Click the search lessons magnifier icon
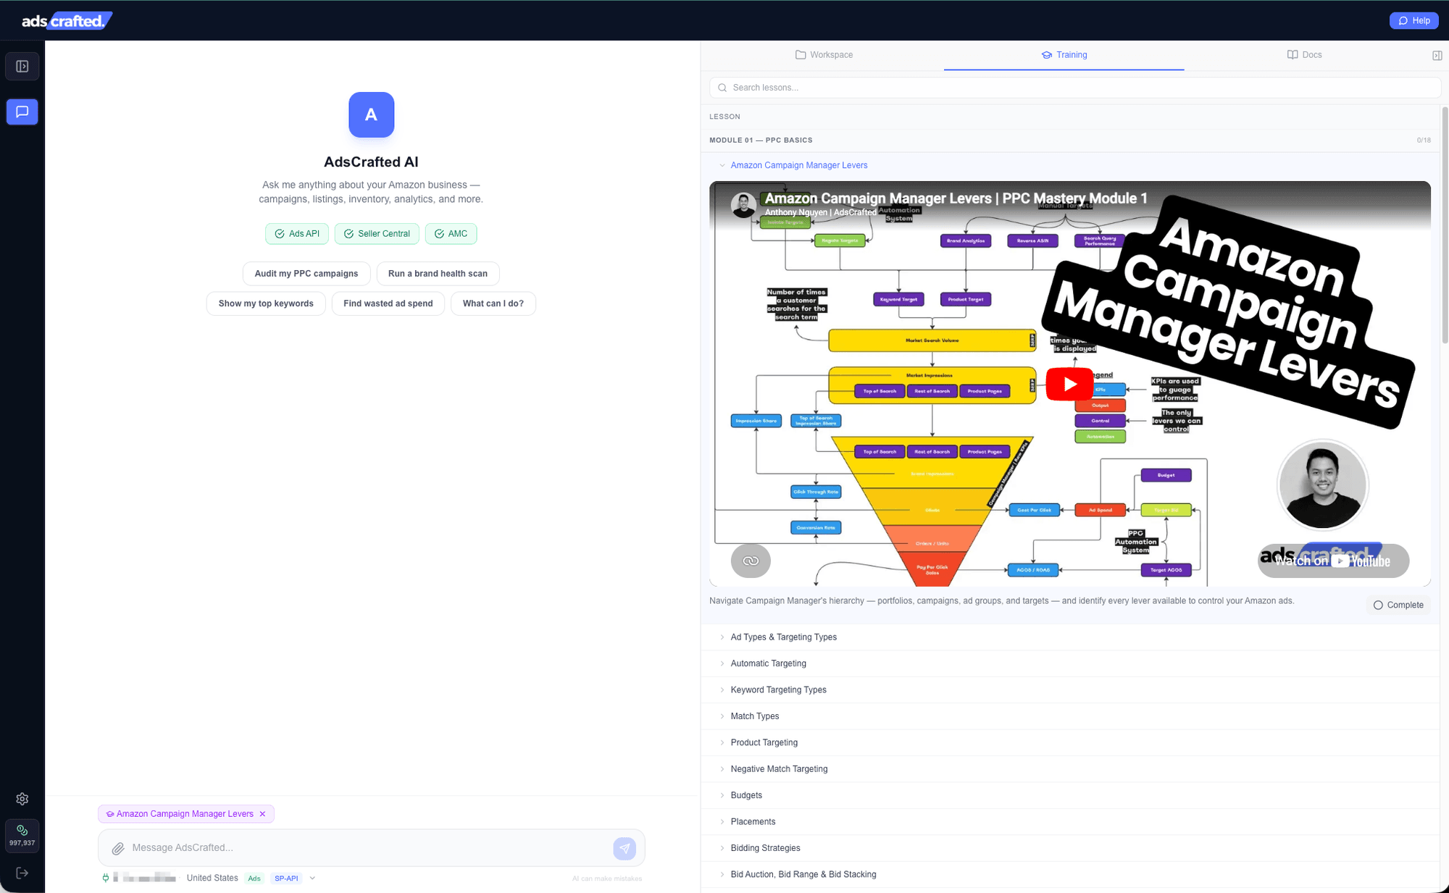The width and height of the screenshot is (1449, 893). tap(722, 88)
